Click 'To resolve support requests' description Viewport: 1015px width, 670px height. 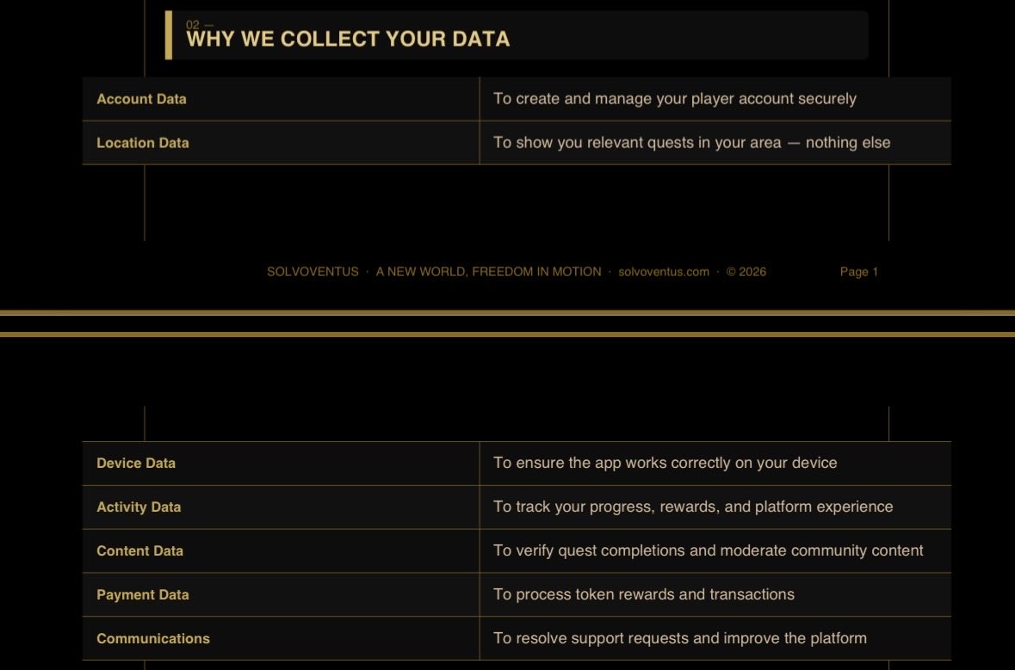(x=680, y=639)
